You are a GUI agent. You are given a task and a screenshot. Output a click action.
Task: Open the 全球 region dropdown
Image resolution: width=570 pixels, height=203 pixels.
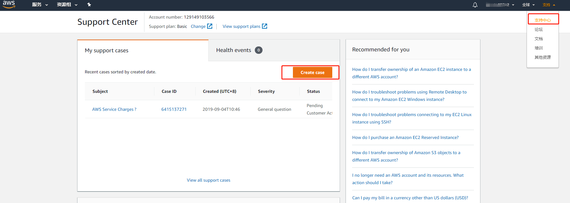(528, 5)
